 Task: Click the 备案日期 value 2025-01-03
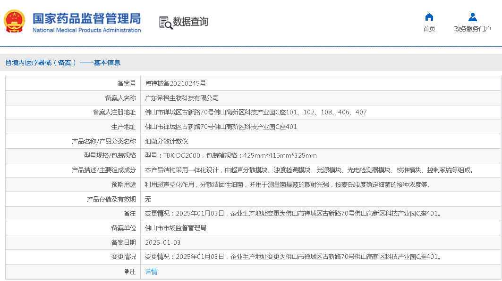pos(162,242)
